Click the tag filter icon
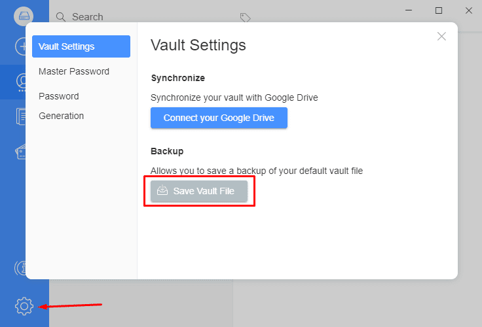This screenshot has width=482, height=327. pos(246,18)
